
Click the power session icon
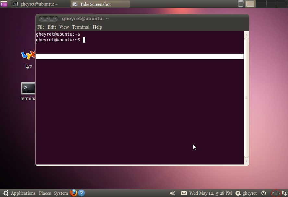coord(264,193)
